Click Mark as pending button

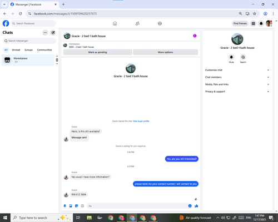pos(98,52)
